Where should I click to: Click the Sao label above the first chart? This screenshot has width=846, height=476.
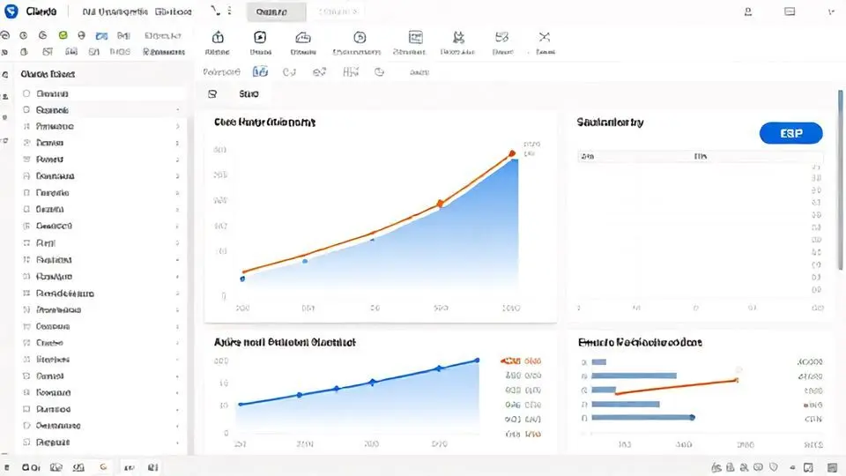click(249, 93)
